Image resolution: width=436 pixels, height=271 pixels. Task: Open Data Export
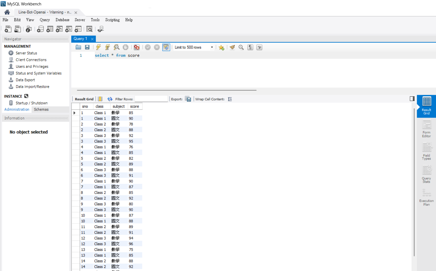[x=25, y=80]
